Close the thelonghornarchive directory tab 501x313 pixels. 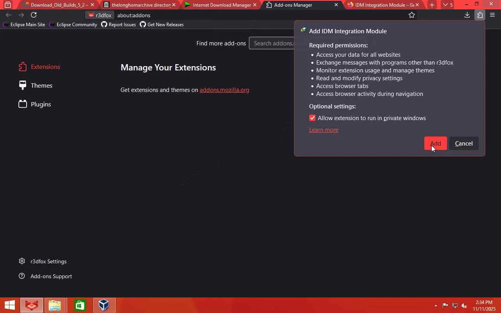(174, 5)
